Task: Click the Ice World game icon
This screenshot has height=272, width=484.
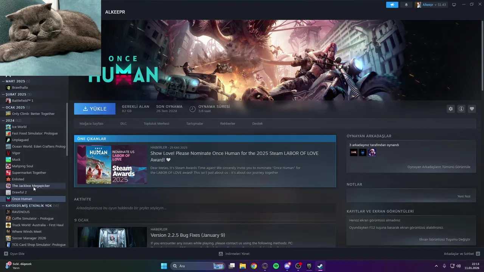Action: coord(8,127)
